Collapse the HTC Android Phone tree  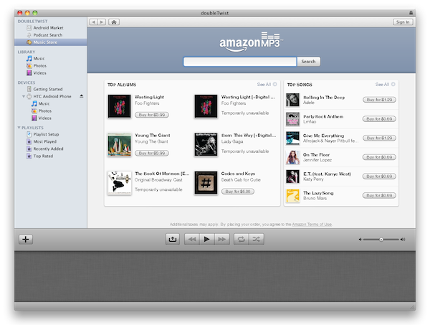coord(24,96)
